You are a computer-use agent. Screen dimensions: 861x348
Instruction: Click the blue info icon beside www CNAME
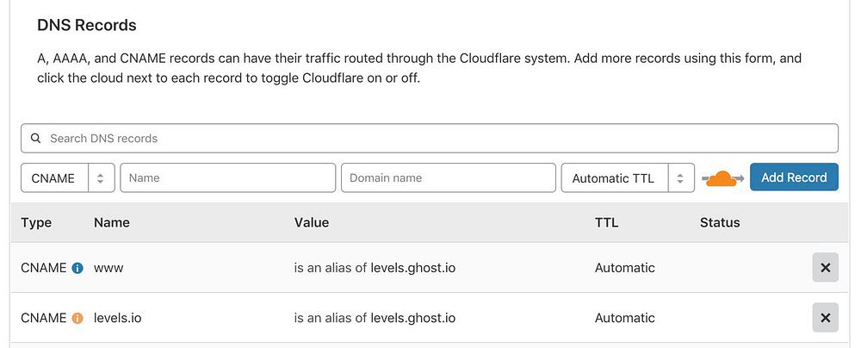[x=77, y=268]
